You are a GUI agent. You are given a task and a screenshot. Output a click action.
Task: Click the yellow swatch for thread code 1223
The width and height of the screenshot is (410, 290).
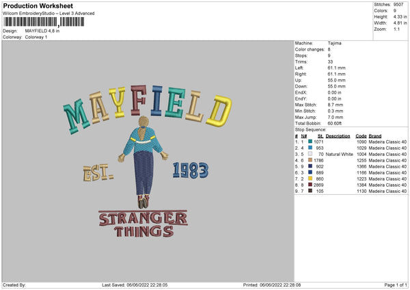[310, 179]
